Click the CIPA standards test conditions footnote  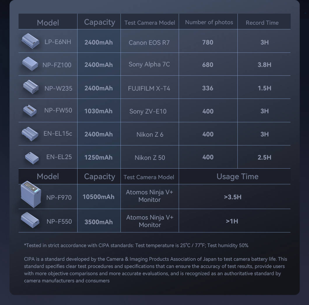click(x=136, y=245)
